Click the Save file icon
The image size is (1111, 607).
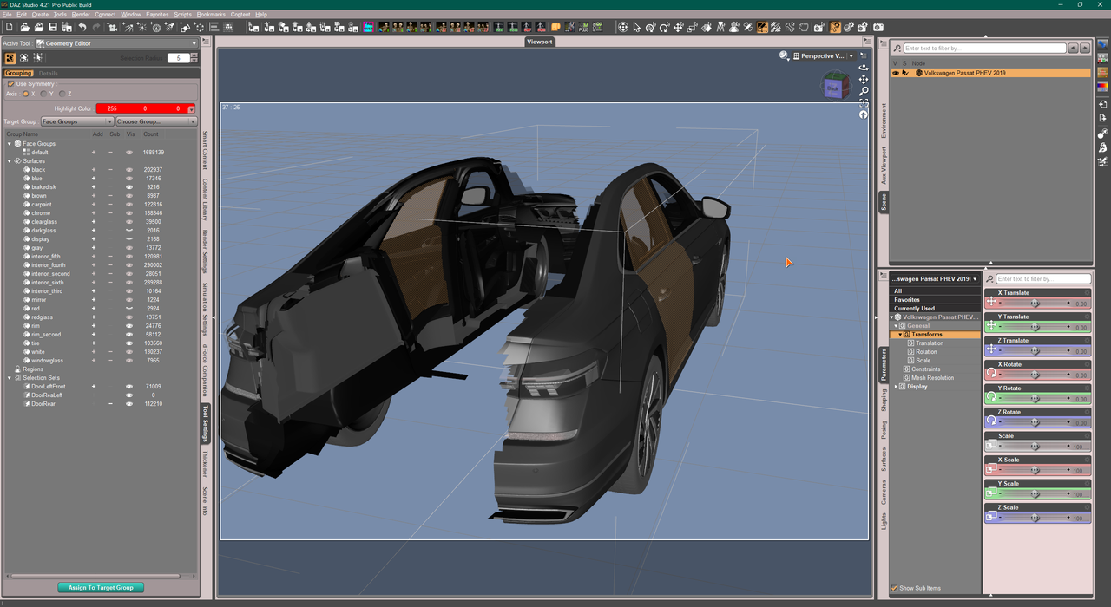click(x=53, y=28)
